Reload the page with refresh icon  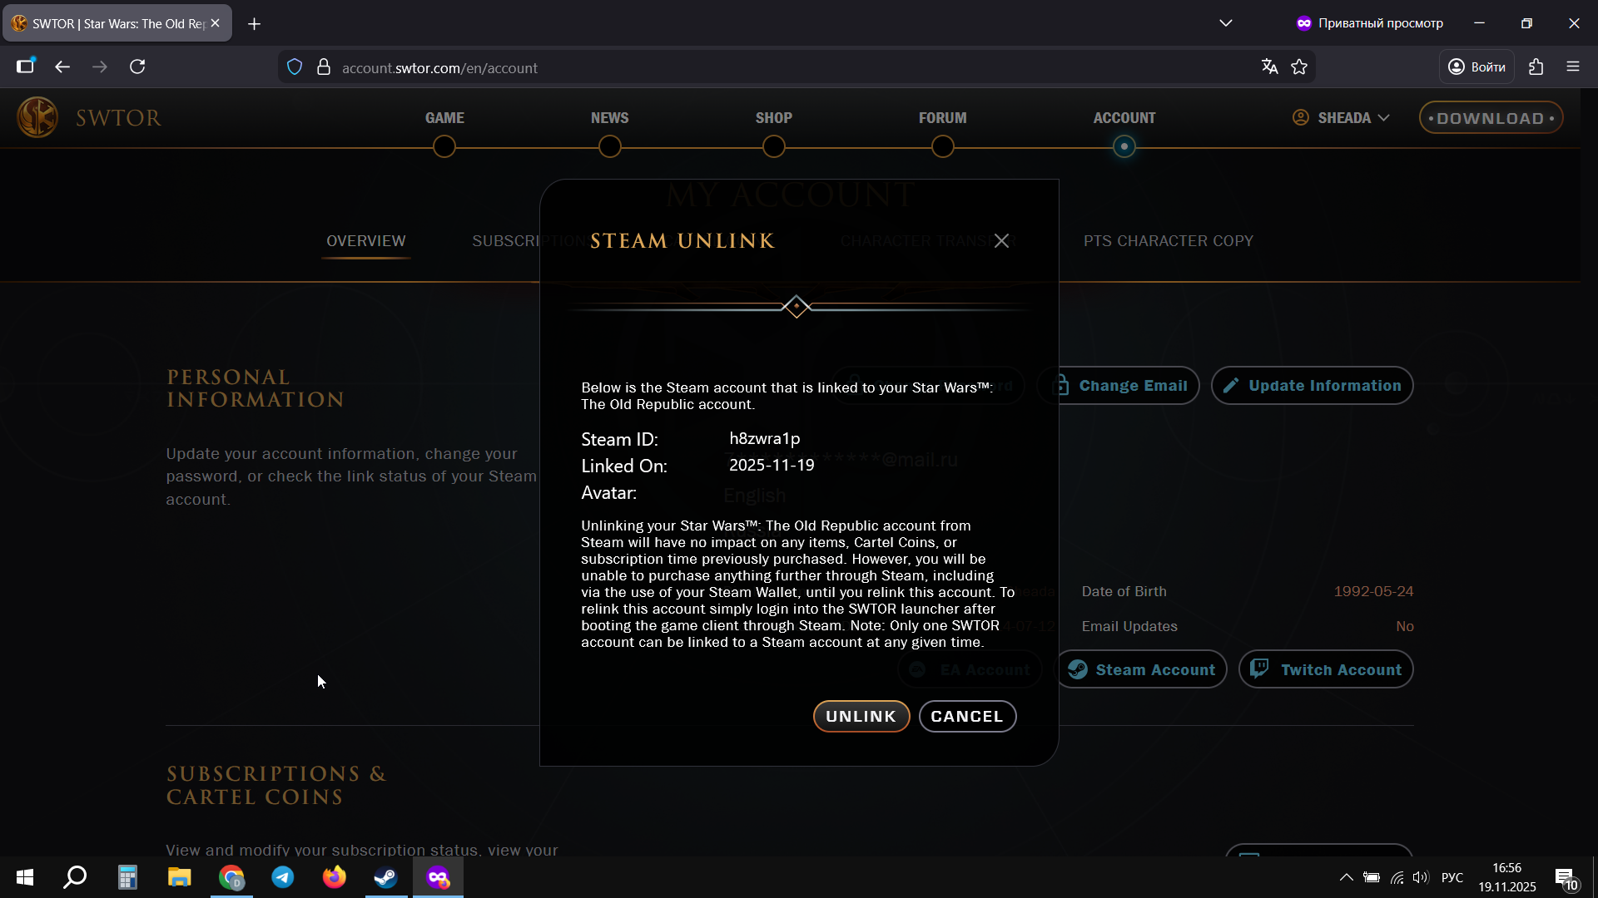(x=138, y=67)
